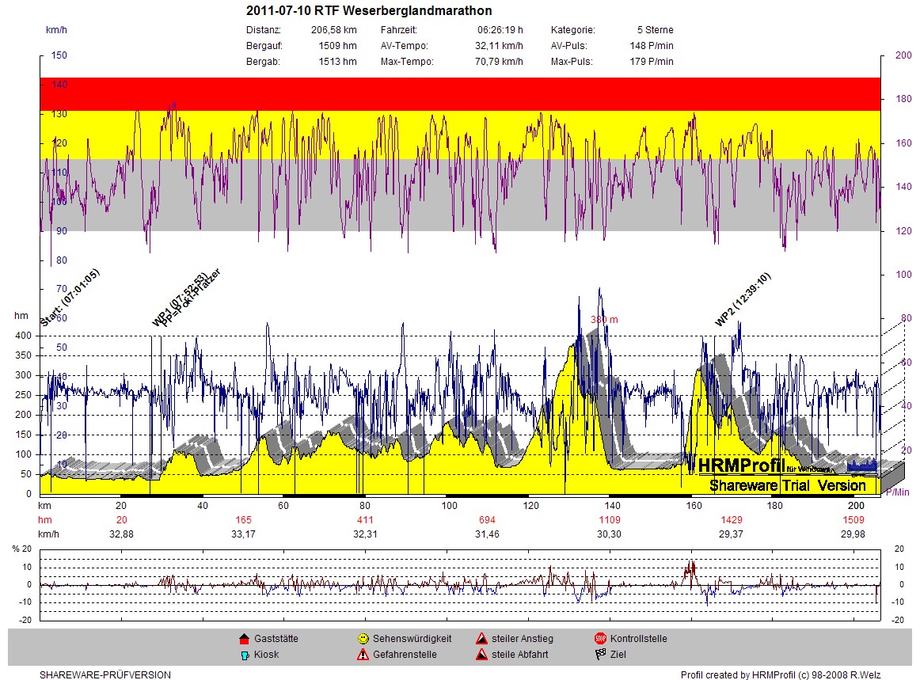The width and height of the screenshot is (920, 680).
Task: Click the WP2 (12:39:10) waypoint label
Action: point(743,299)
